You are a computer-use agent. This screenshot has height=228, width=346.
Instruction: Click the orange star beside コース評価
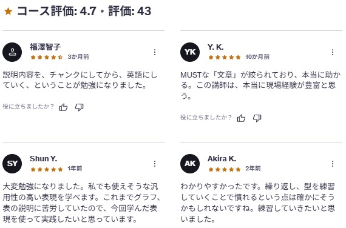(x=8, y=12)
